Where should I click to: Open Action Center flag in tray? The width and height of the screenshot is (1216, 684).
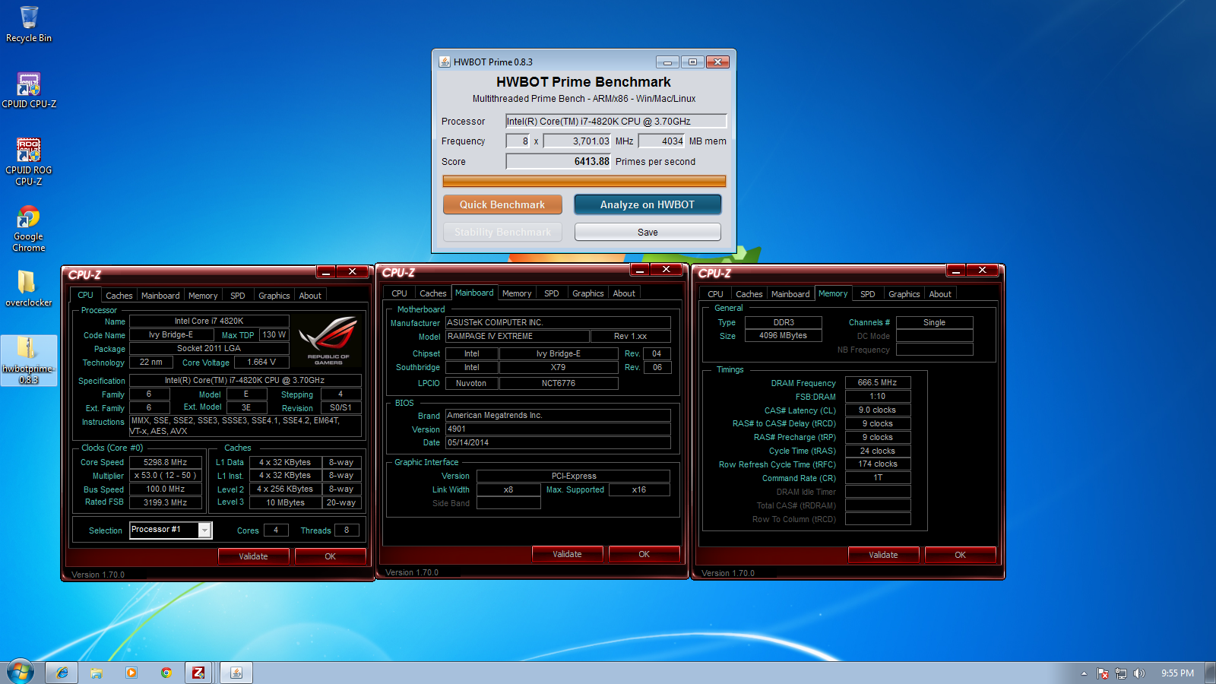[x=1103, y=673]
